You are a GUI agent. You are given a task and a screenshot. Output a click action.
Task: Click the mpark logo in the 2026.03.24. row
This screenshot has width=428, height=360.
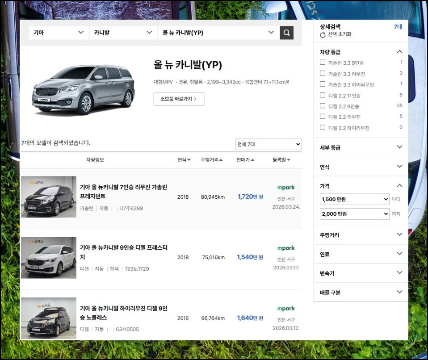point(286,188)
